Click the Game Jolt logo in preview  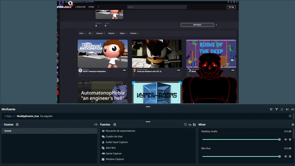pos(64,7)
